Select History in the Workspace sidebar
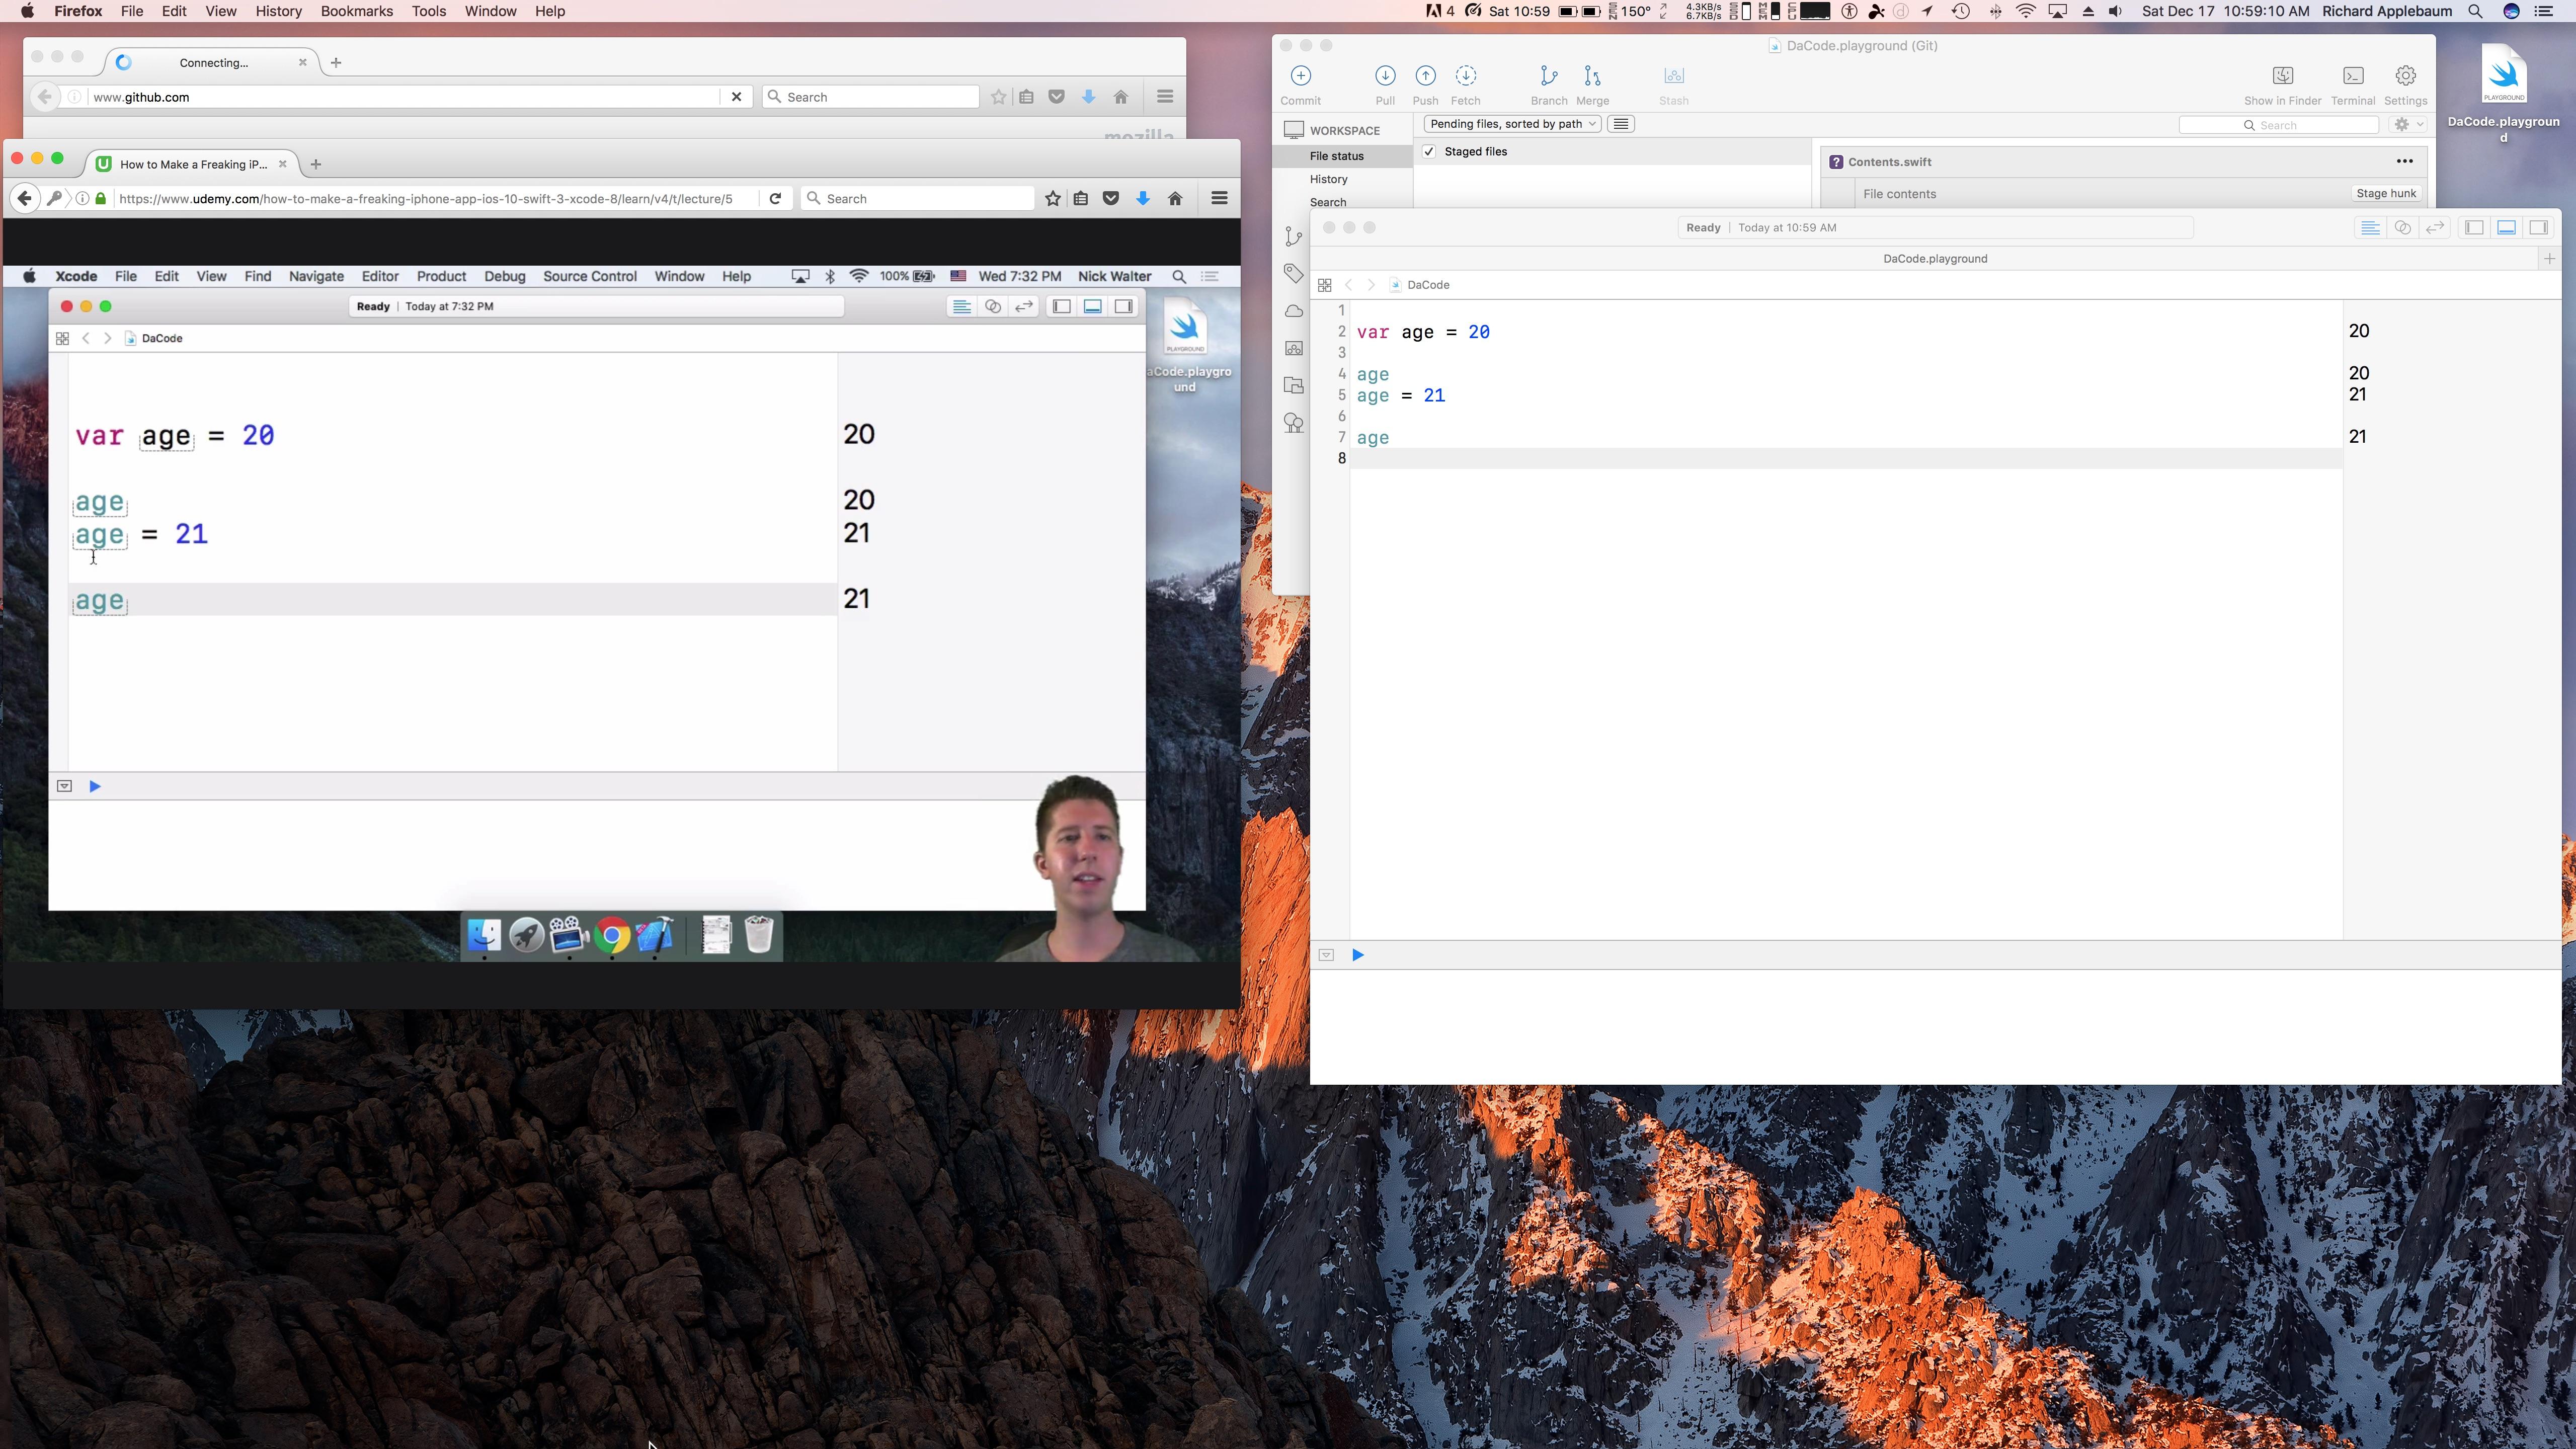The height and width of the screenshot is (1449, 2576). [1328, 179]
